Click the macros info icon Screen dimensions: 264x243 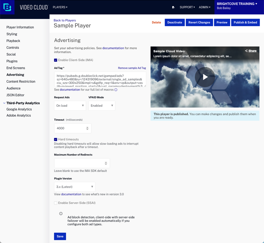point(116,90)
